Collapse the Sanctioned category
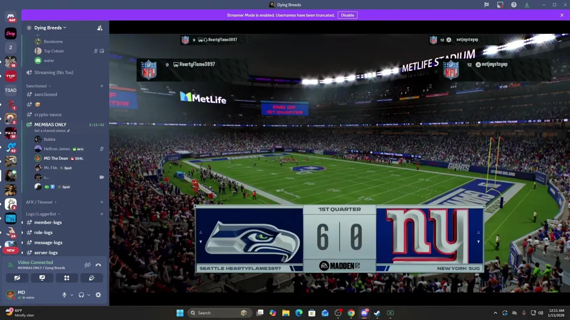This screenshot has height=320, width=570. [38, 86]
